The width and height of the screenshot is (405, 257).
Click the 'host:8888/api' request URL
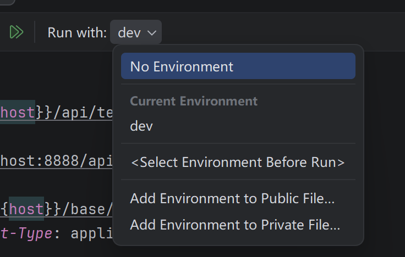pyautogui.click(x=56, y=160)
